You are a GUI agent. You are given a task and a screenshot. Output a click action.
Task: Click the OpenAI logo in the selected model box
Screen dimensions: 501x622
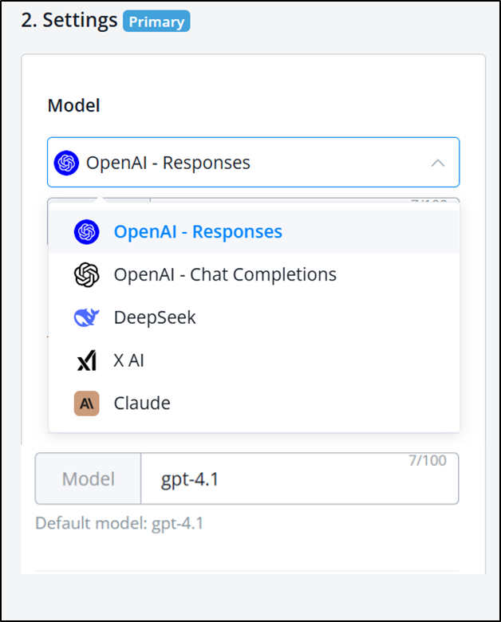click(x=67, y=163)
